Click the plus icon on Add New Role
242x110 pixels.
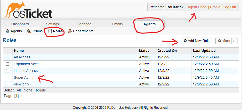[185, 41]
